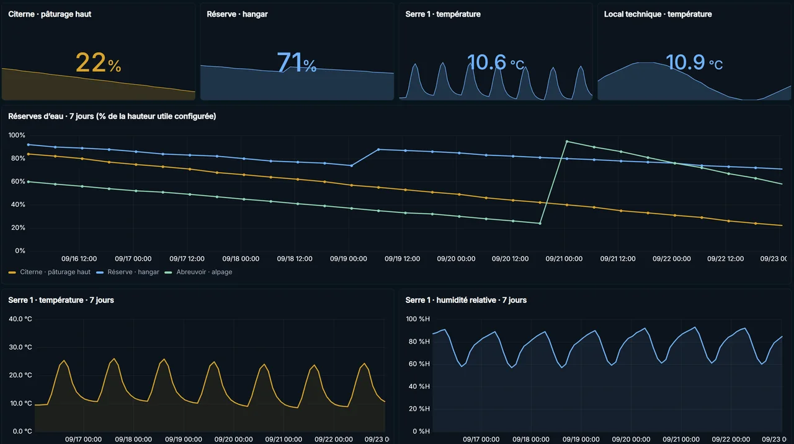Toggle Citerne · pâturage haut legend series
This screenshot has width=794, height=444.
tap(50, 272)
